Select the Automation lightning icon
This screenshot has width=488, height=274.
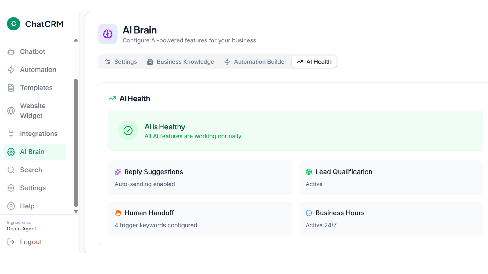pos(11,69)
